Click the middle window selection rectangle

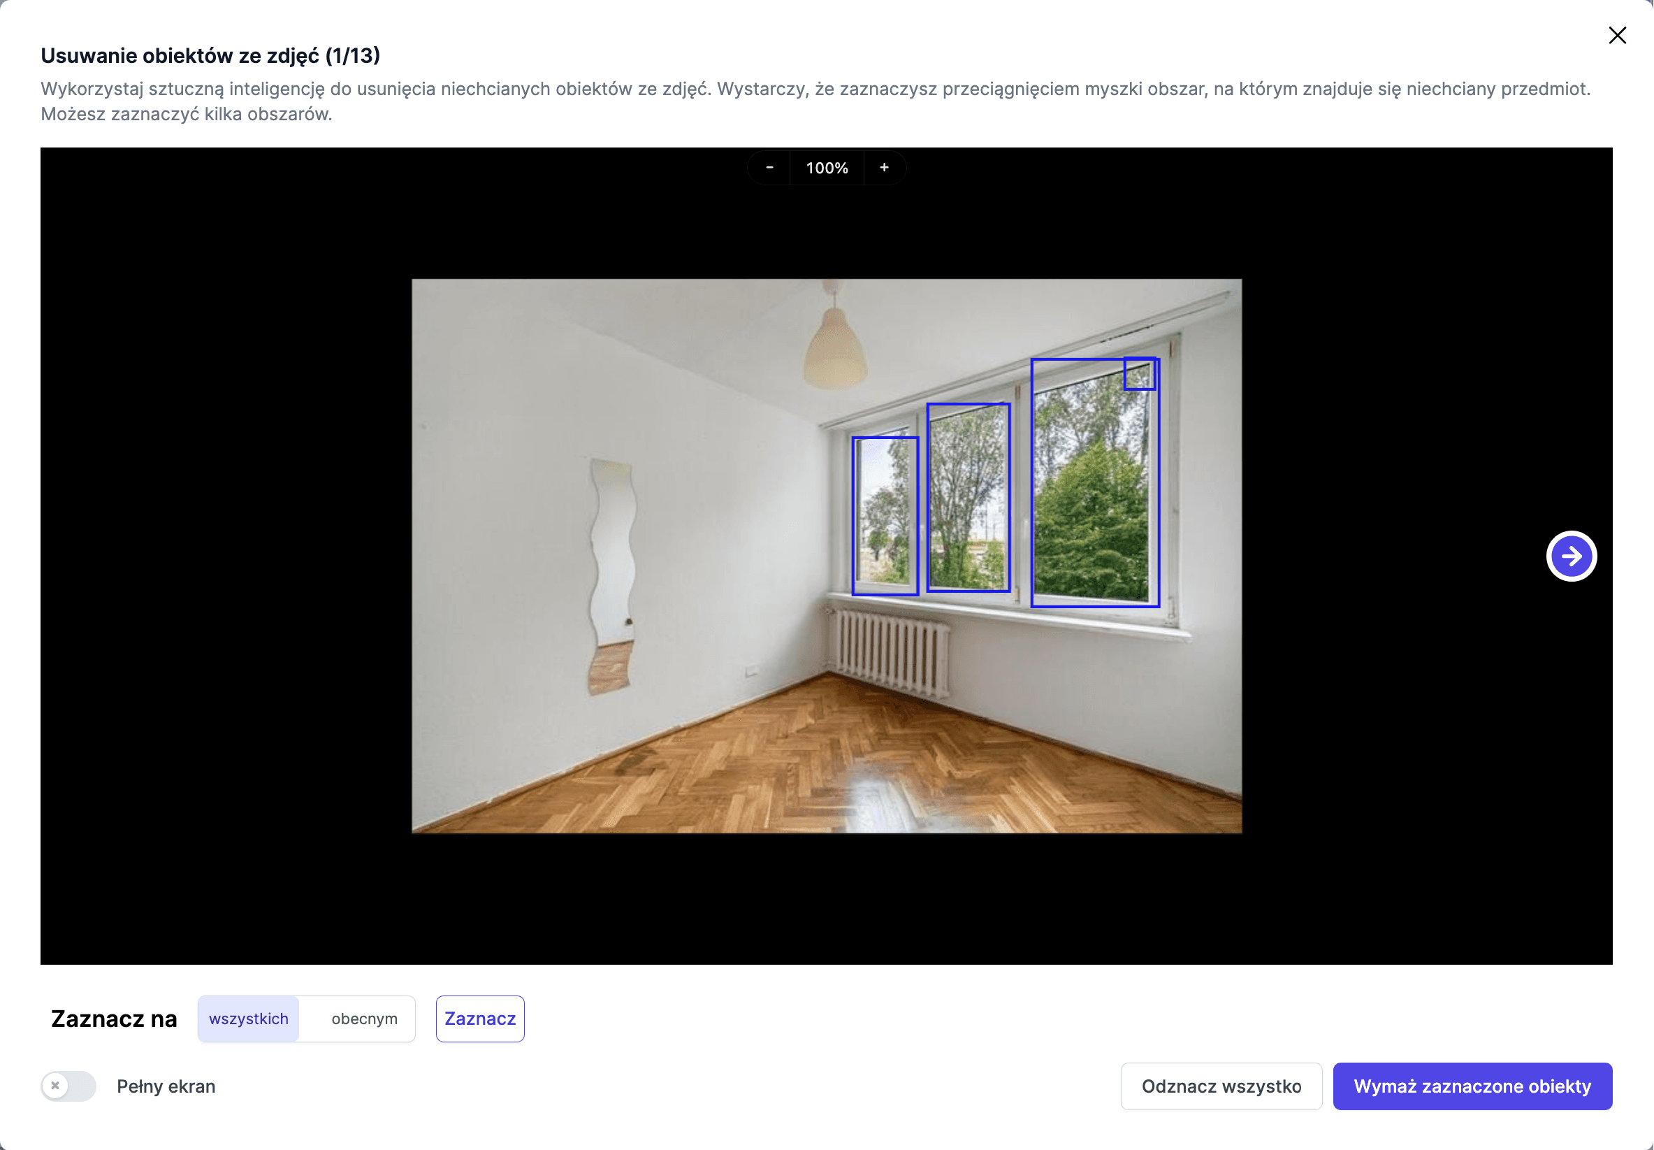[968, 497]
